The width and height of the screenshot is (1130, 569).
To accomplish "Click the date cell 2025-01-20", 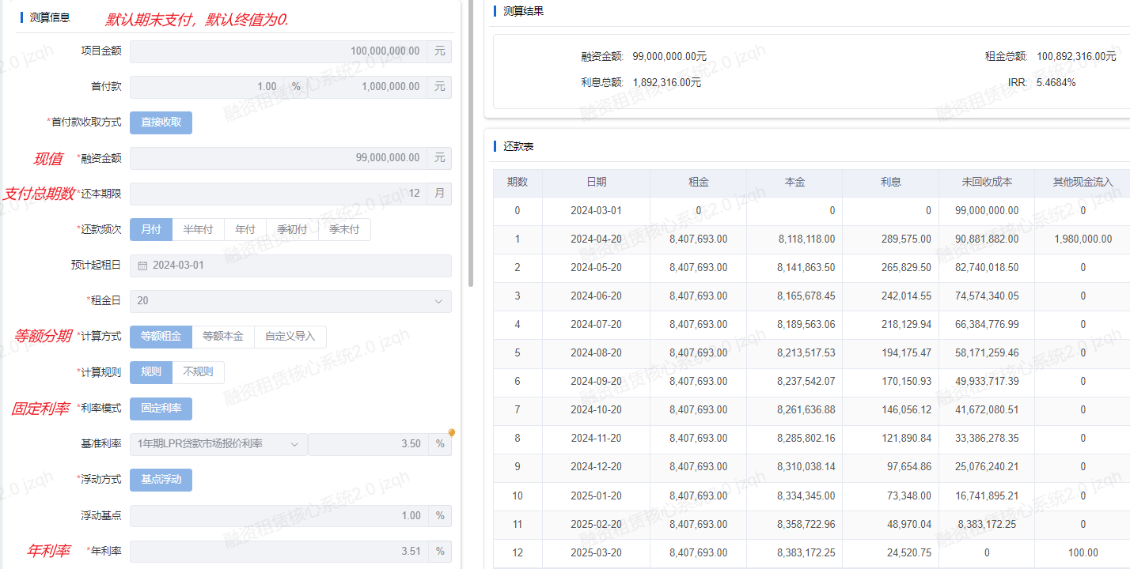I will coord(596,496).
